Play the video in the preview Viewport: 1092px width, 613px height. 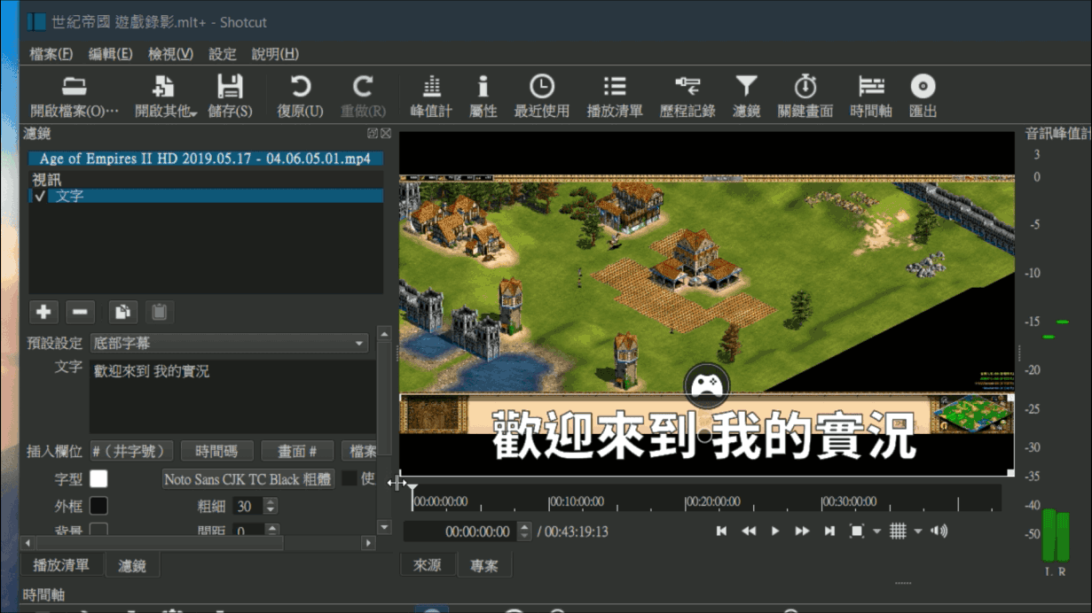point(775,531)
